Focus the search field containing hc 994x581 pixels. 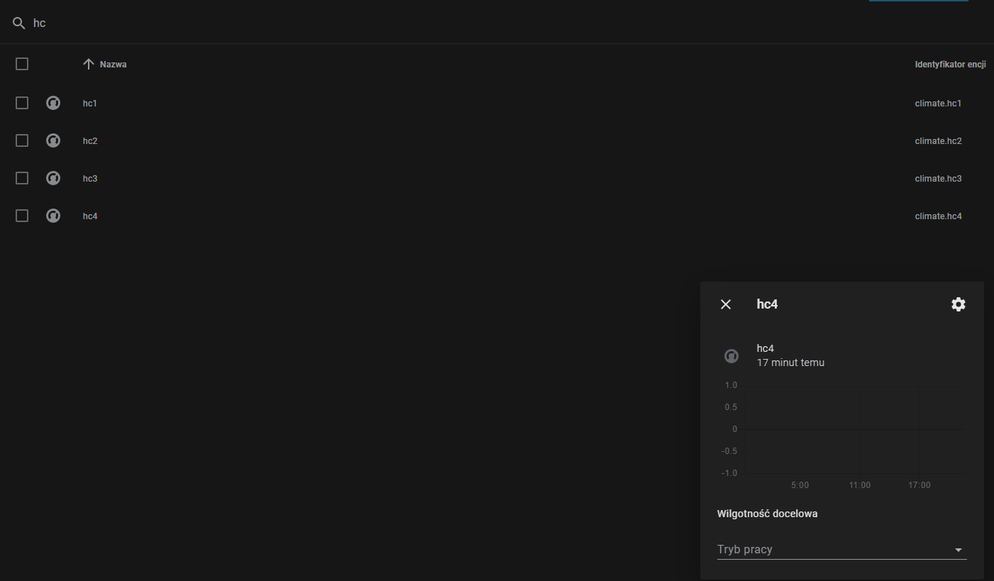[497, 23]
